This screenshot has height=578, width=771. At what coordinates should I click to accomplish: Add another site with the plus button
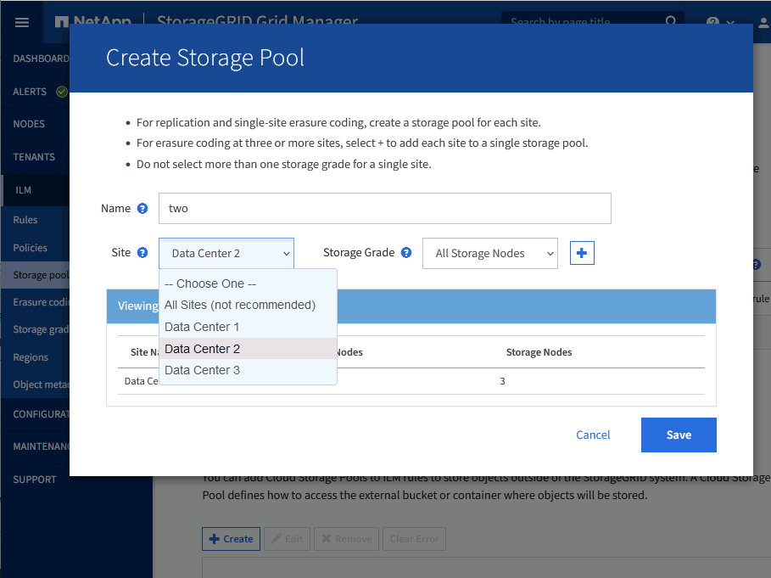582,253
